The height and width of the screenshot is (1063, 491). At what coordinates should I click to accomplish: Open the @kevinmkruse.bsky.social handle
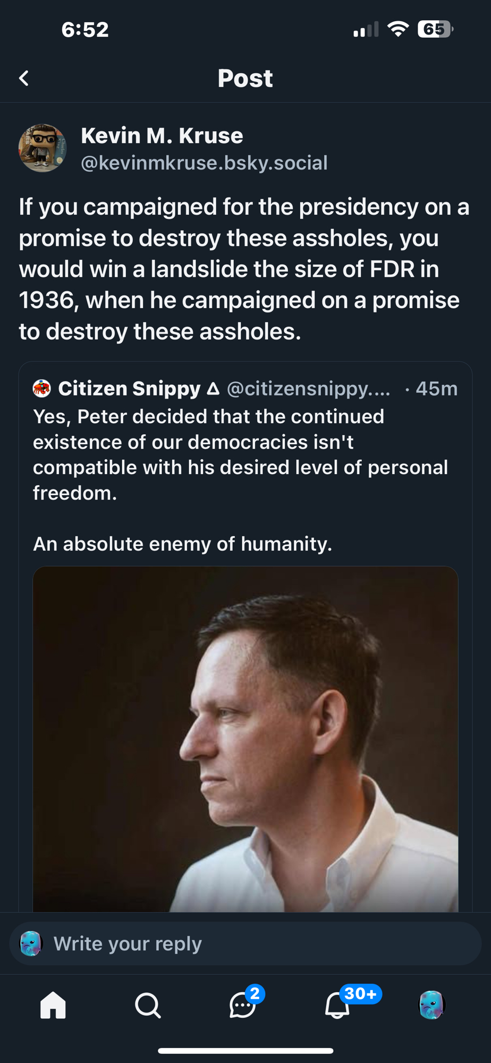[204, 163]
